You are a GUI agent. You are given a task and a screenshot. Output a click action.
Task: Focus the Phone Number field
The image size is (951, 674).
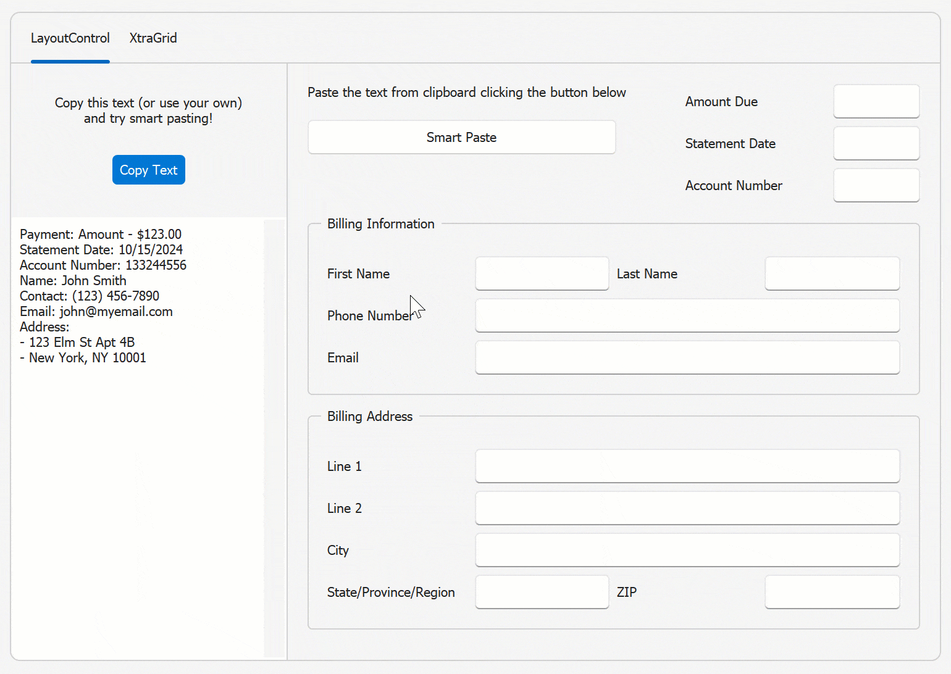687,315
